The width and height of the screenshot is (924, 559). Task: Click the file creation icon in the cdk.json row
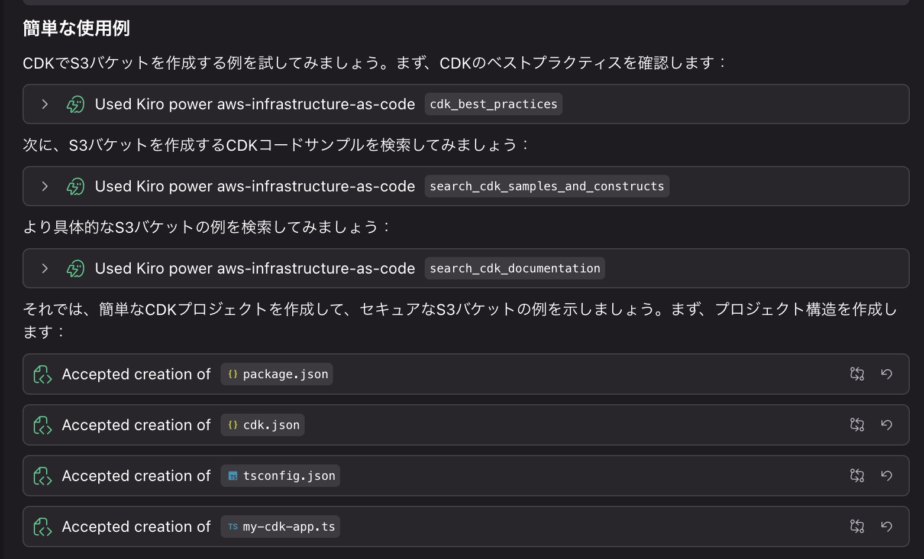click(x=42, y=425)
